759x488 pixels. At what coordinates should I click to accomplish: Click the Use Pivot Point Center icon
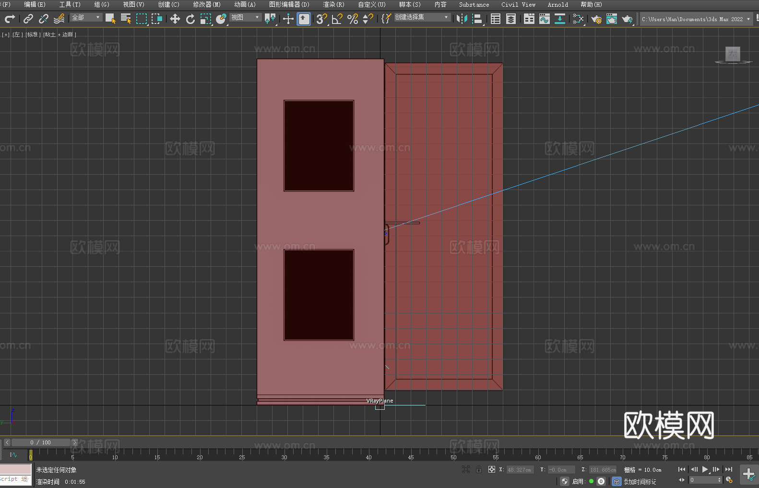point(270,19)
